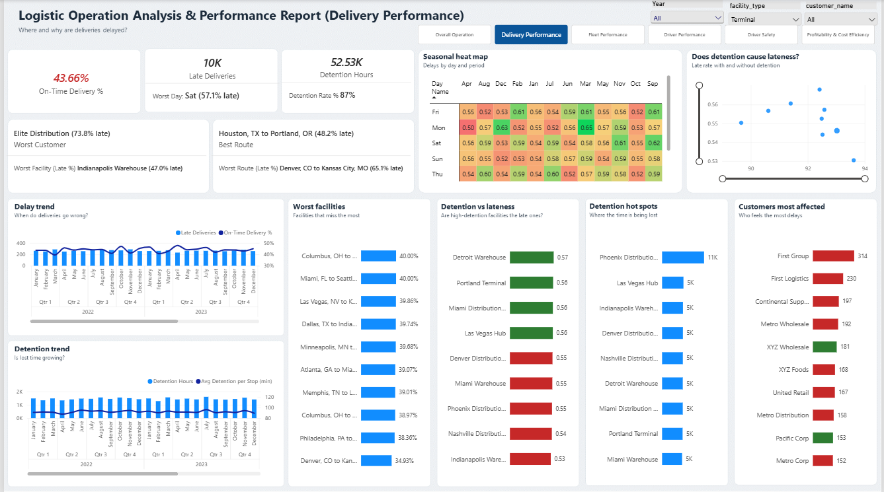Select the Detroit Warehouse 0.57 green bar
The height and width of the screenshot is (492, 884).
531,258
